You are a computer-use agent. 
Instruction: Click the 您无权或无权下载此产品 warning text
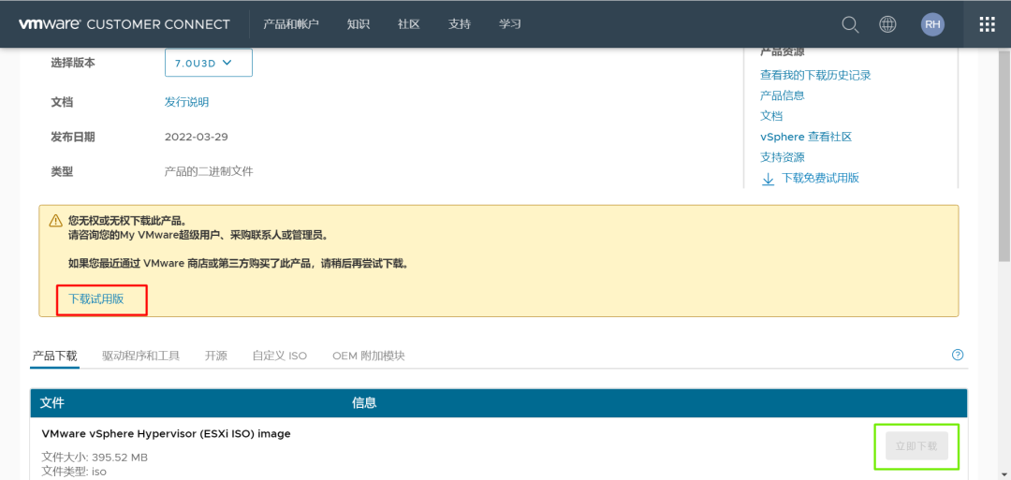(127, 221)
